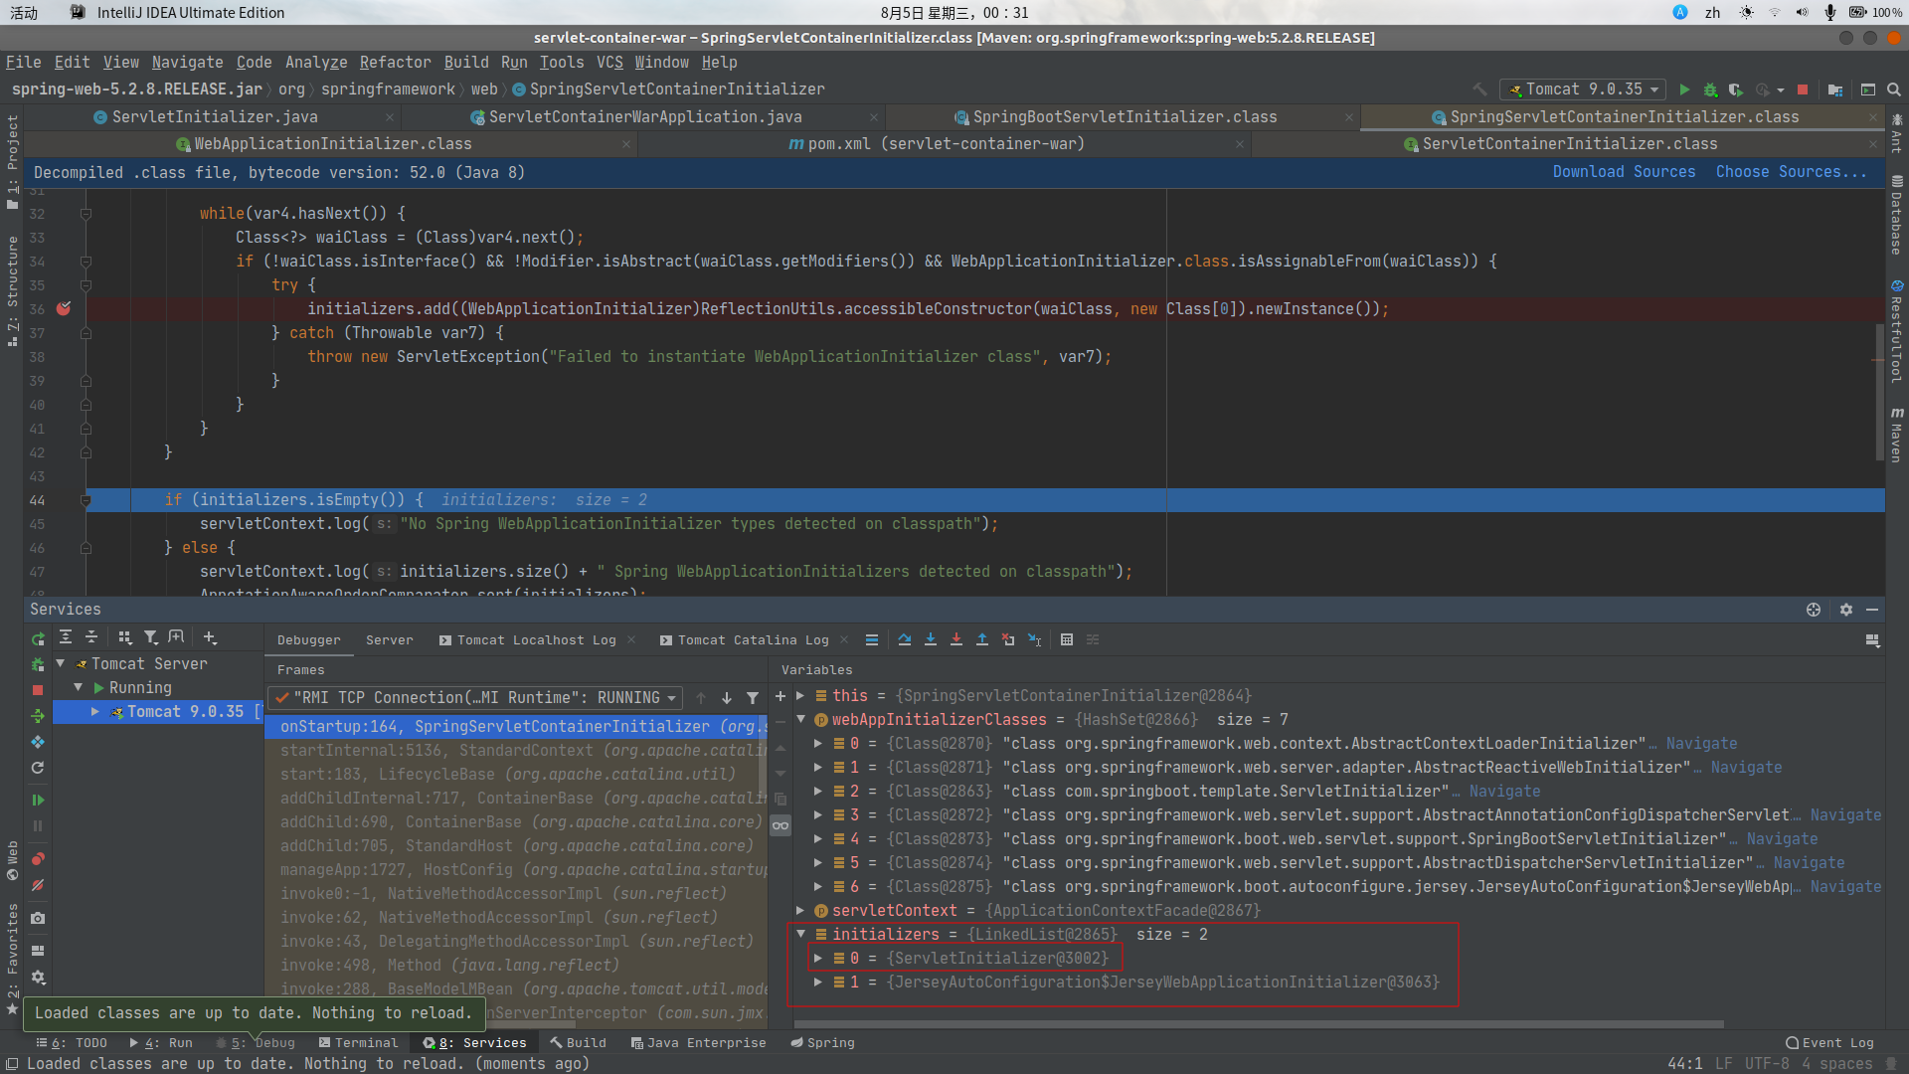Toggle Mute Breakpoints in Services sidebar
This screenshot has height=1074, width=1909.
[x=38, y=885]
